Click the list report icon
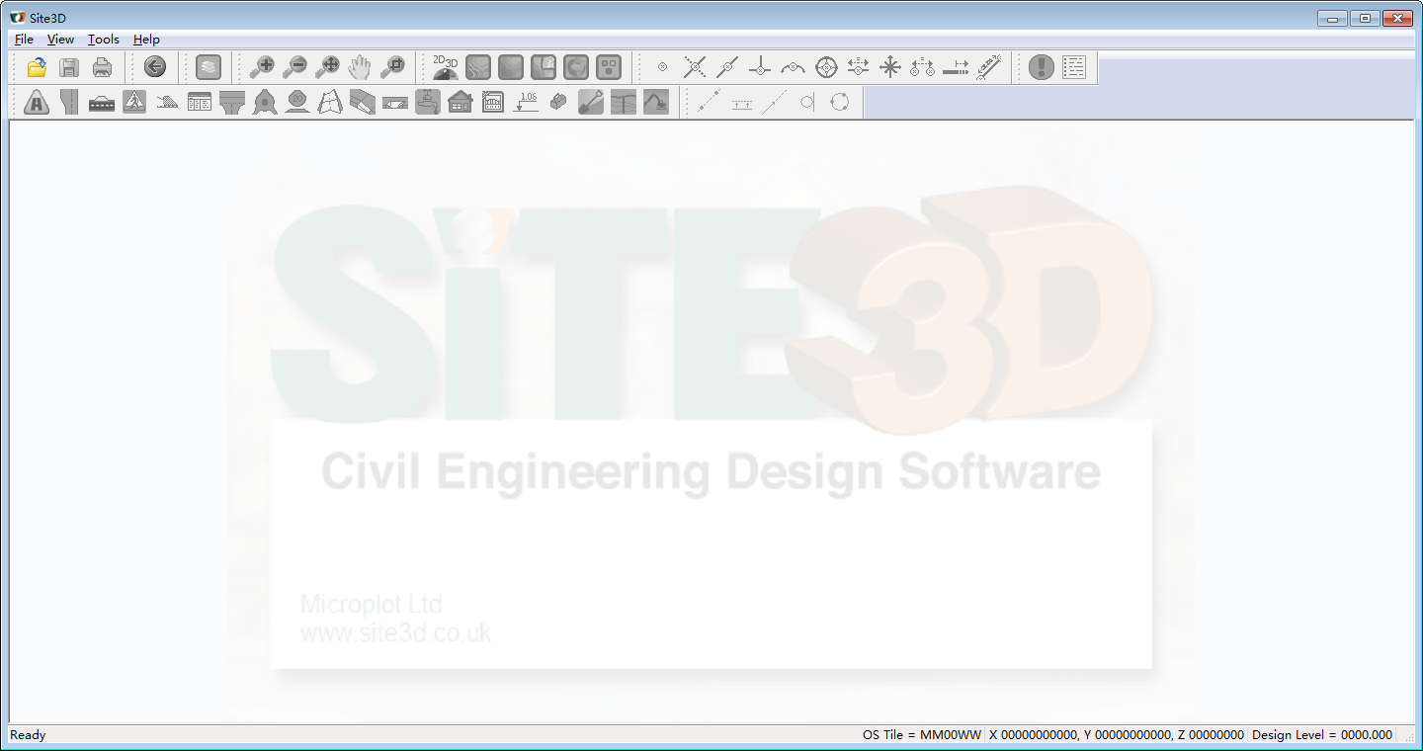This screenshot has width=1423, height=751. (x=1074, y=67)
